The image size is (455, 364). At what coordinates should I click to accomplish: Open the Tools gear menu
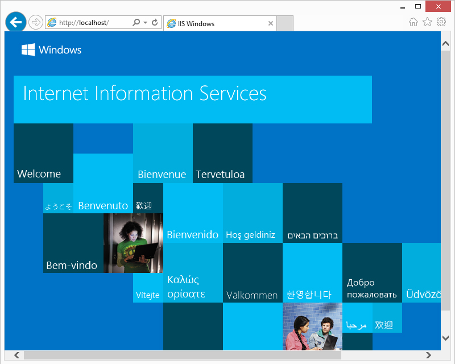coord(441,22)
